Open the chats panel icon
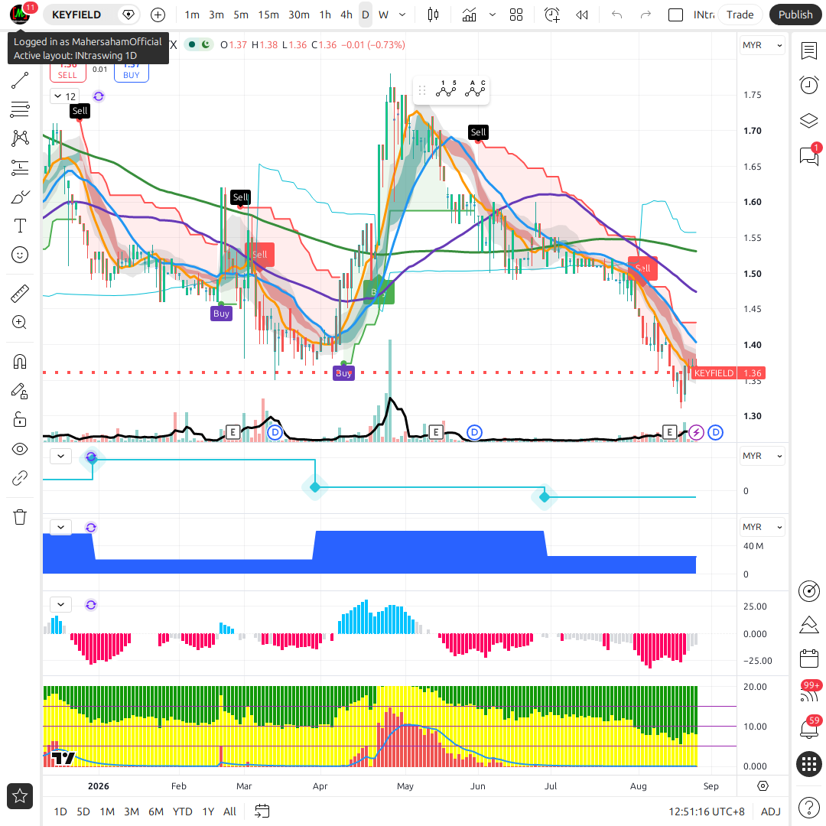 click(x=808, y=156)
